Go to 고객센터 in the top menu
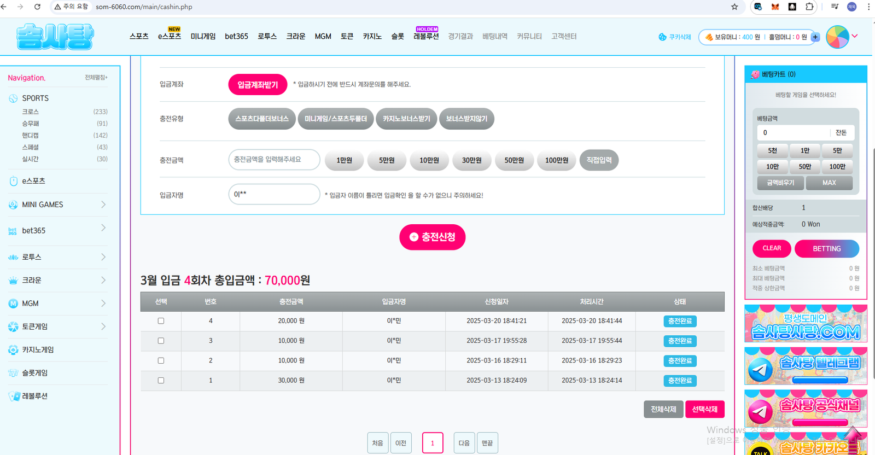 [x=564, y=37]
